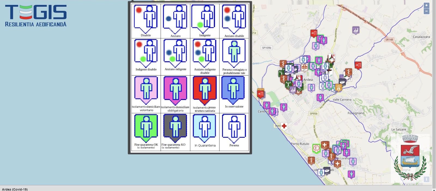The width and height of the screenshot is (436, 191).
Task: Click the Ardea municipal coat of arms
Action: 410,158
